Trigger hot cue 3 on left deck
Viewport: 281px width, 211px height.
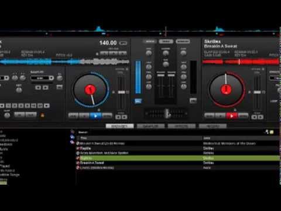[x=122, y=53]
